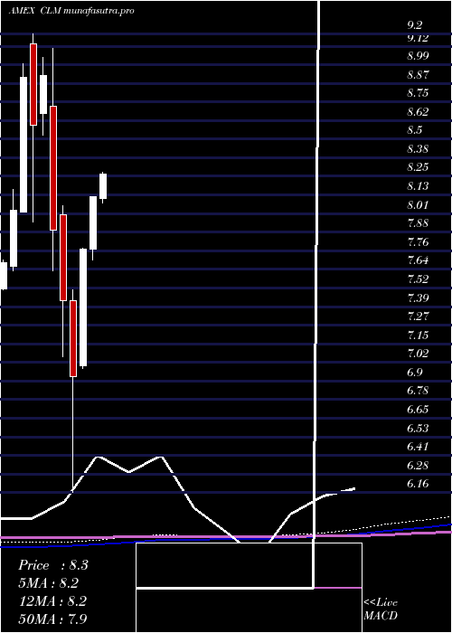
Task: Click the 6.78 price axis label
Action: [x=418, y=391]
